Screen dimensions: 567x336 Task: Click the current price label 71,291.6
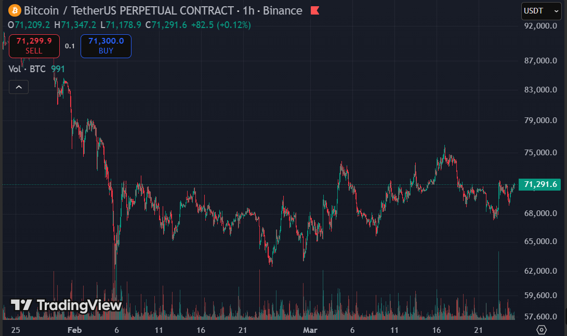[x=539, y=184]
